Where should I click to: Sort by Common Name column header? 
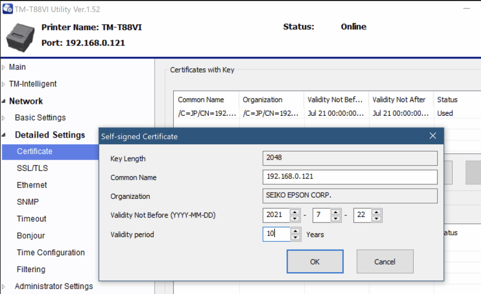click(x=206, y=99)
